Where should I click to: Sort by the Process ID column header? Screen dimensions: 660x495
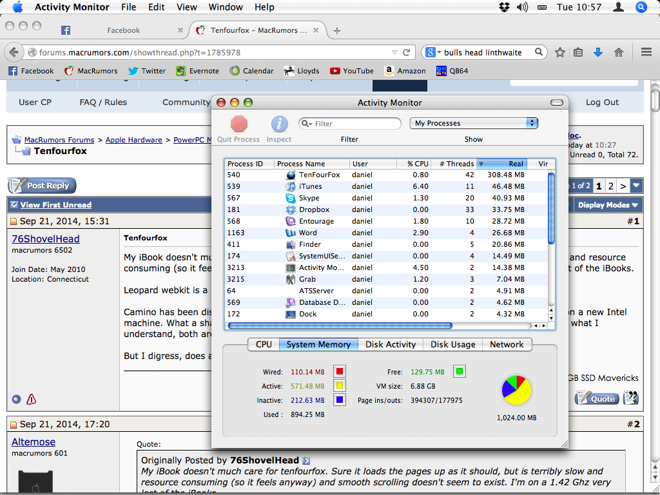(x=249, y=164)
